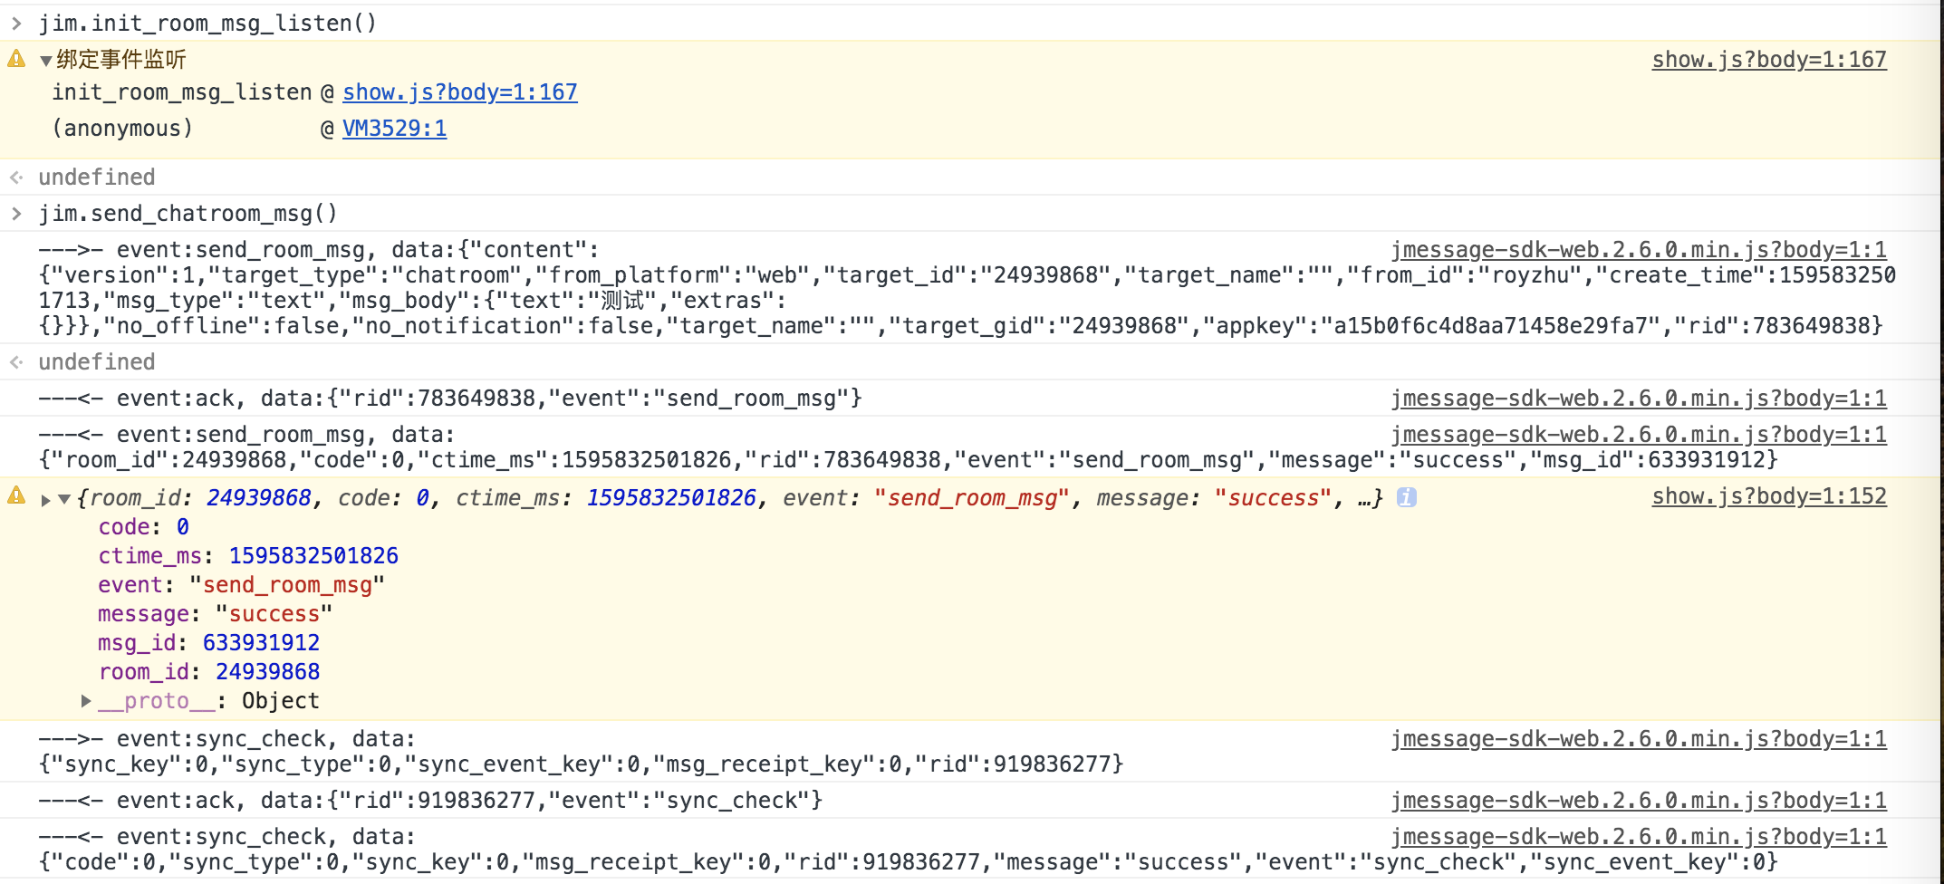Click return arrow beside first undefined result
Viewport: 1944px width, 884px height.
tap(16, 178)
